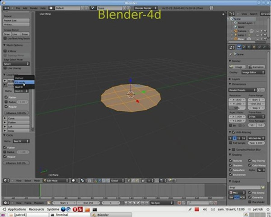Add render preset with plus button
Screen dimensions: 271x217
coord(259,90)
